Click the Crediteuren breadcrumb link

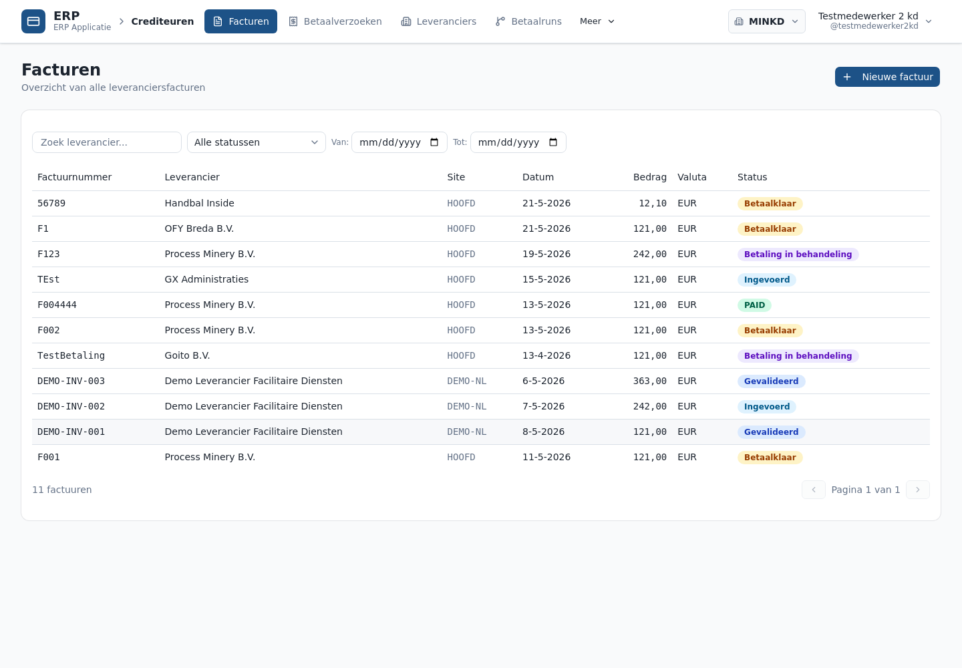coord(162,21)
